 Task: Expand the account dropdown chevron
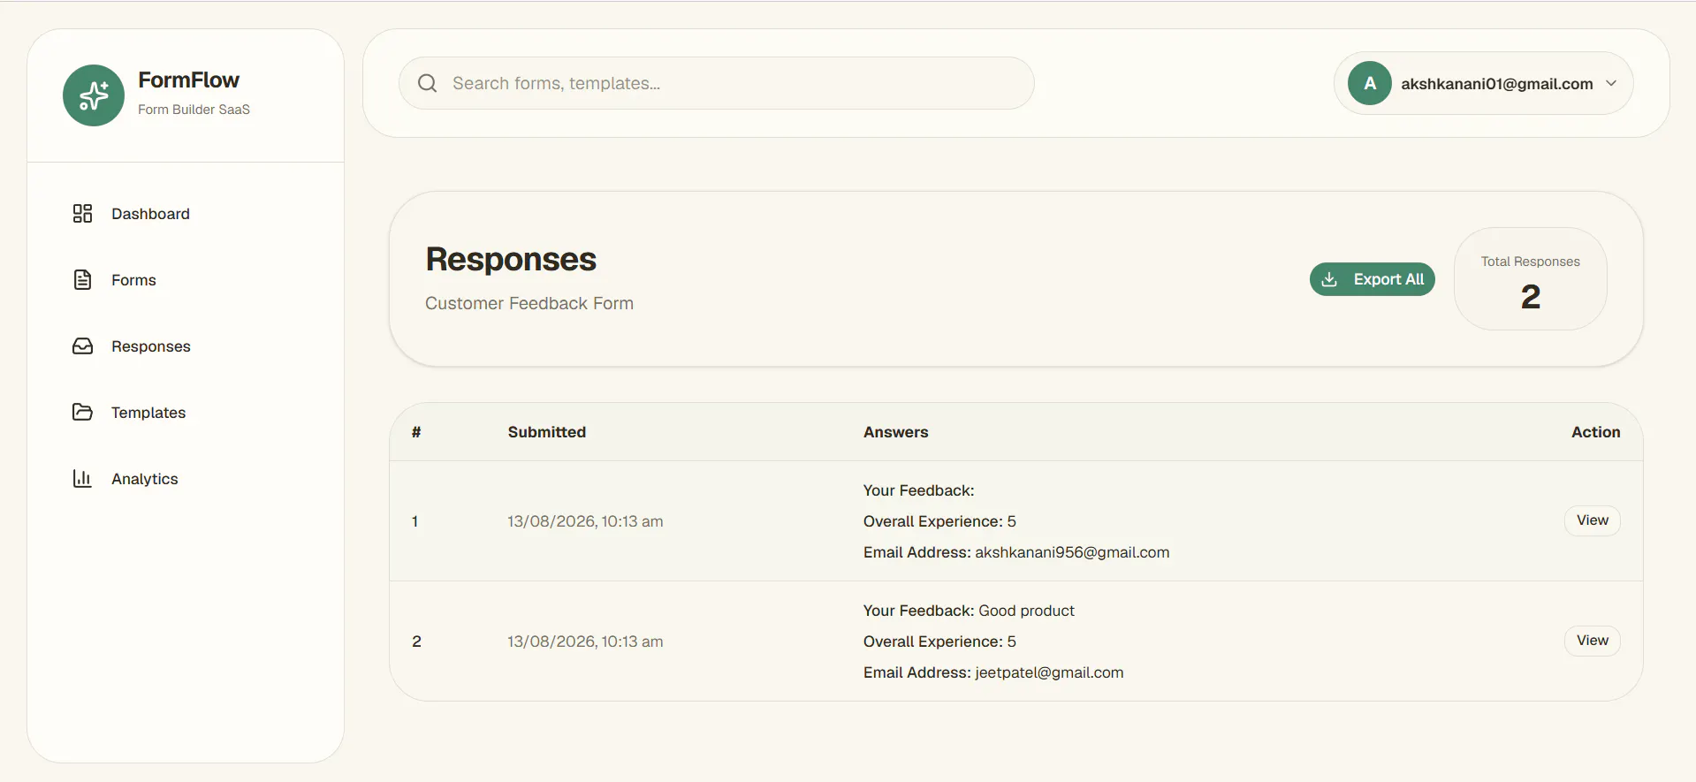pyautogui.click(x=1611, y=83)
